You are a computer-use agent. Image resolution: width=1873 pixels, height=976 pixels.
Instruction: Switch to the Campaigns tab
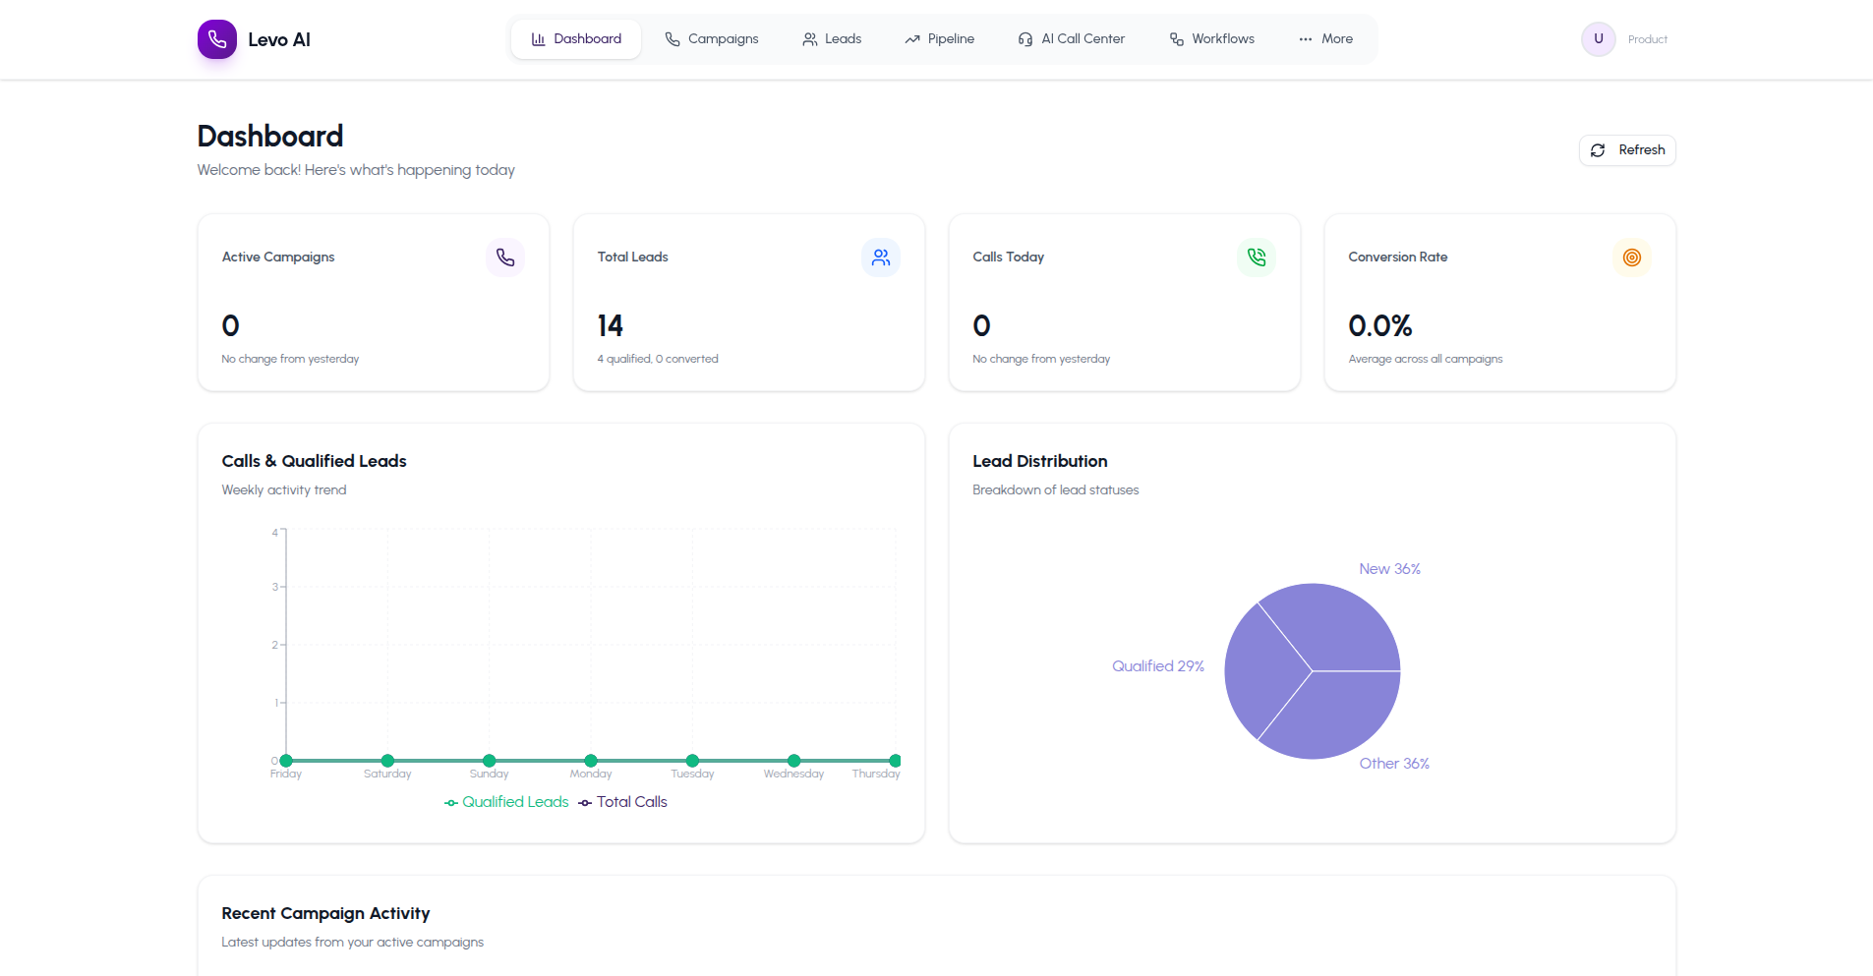[712, 38]
